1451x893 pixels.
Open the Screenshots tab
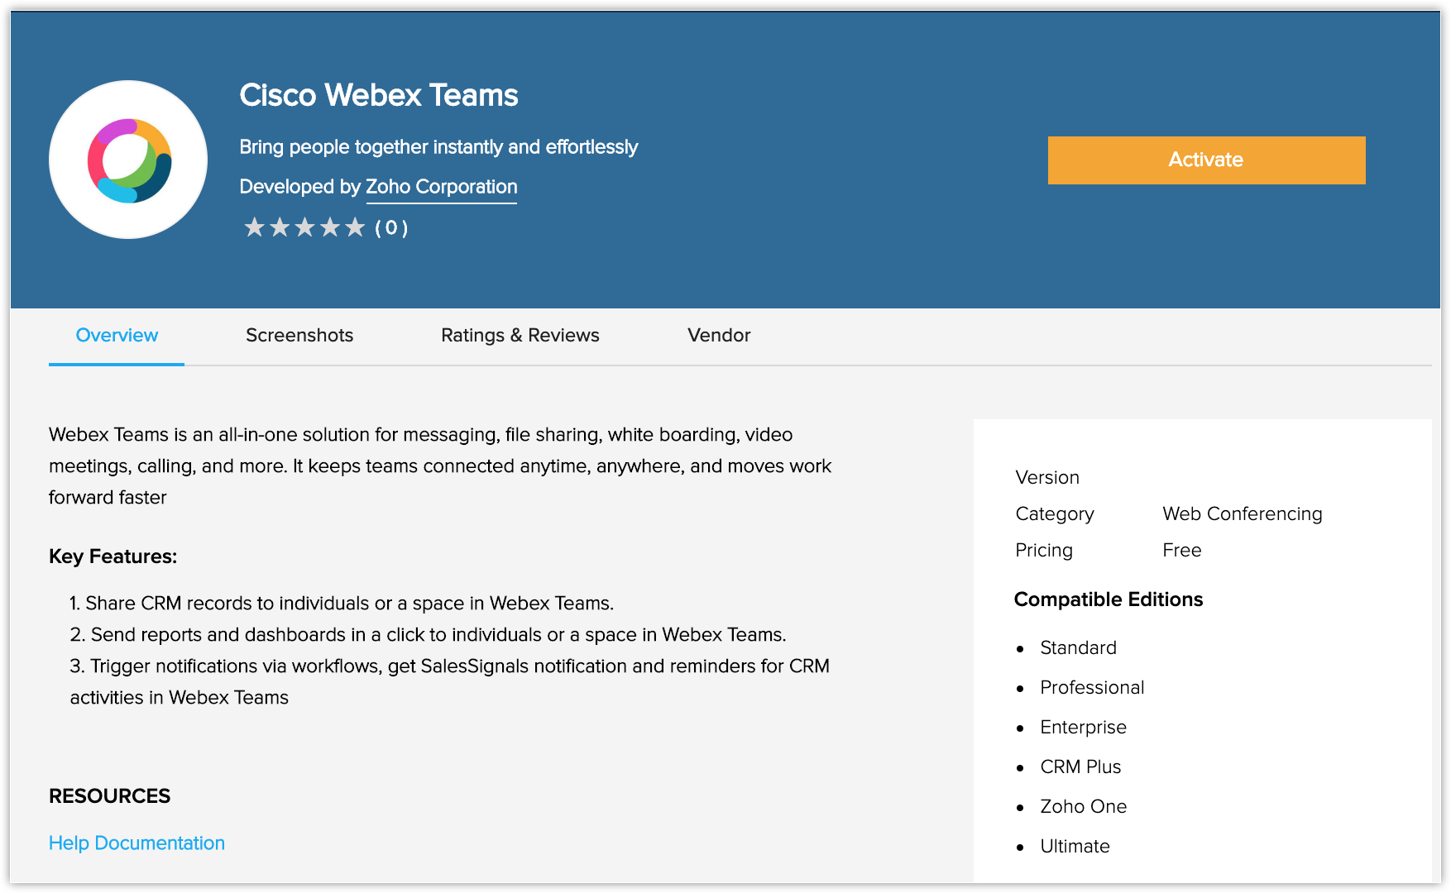tap(299, 335)
